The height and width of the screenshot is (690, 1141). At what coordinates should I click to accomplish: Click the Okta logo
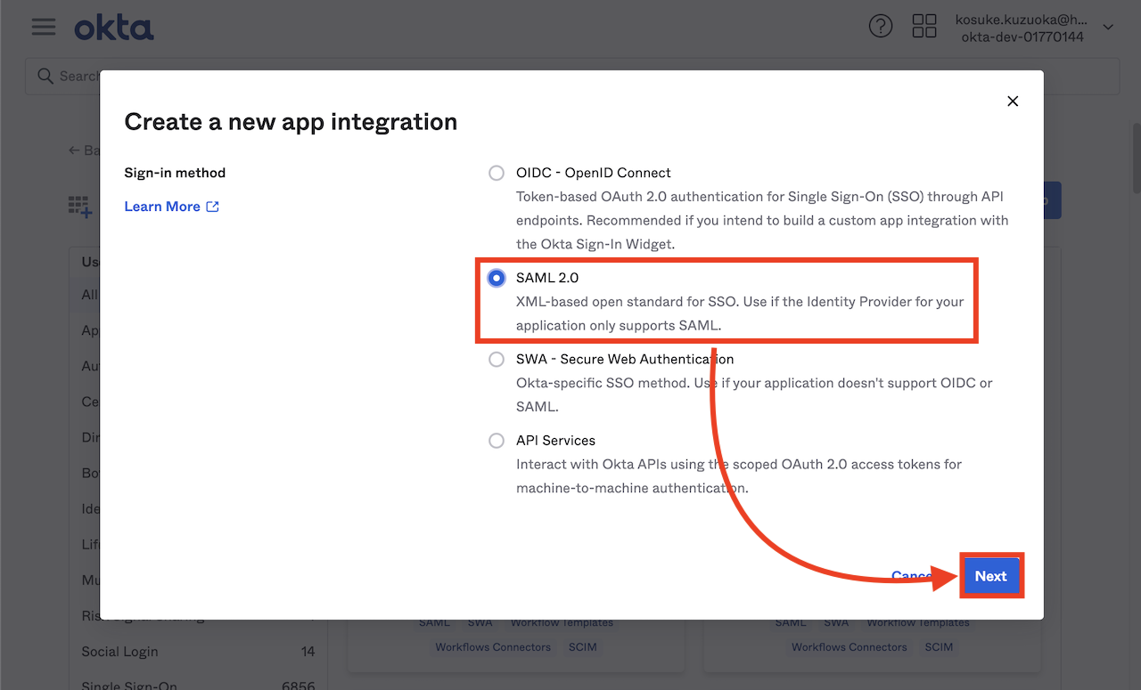(114, 28)
